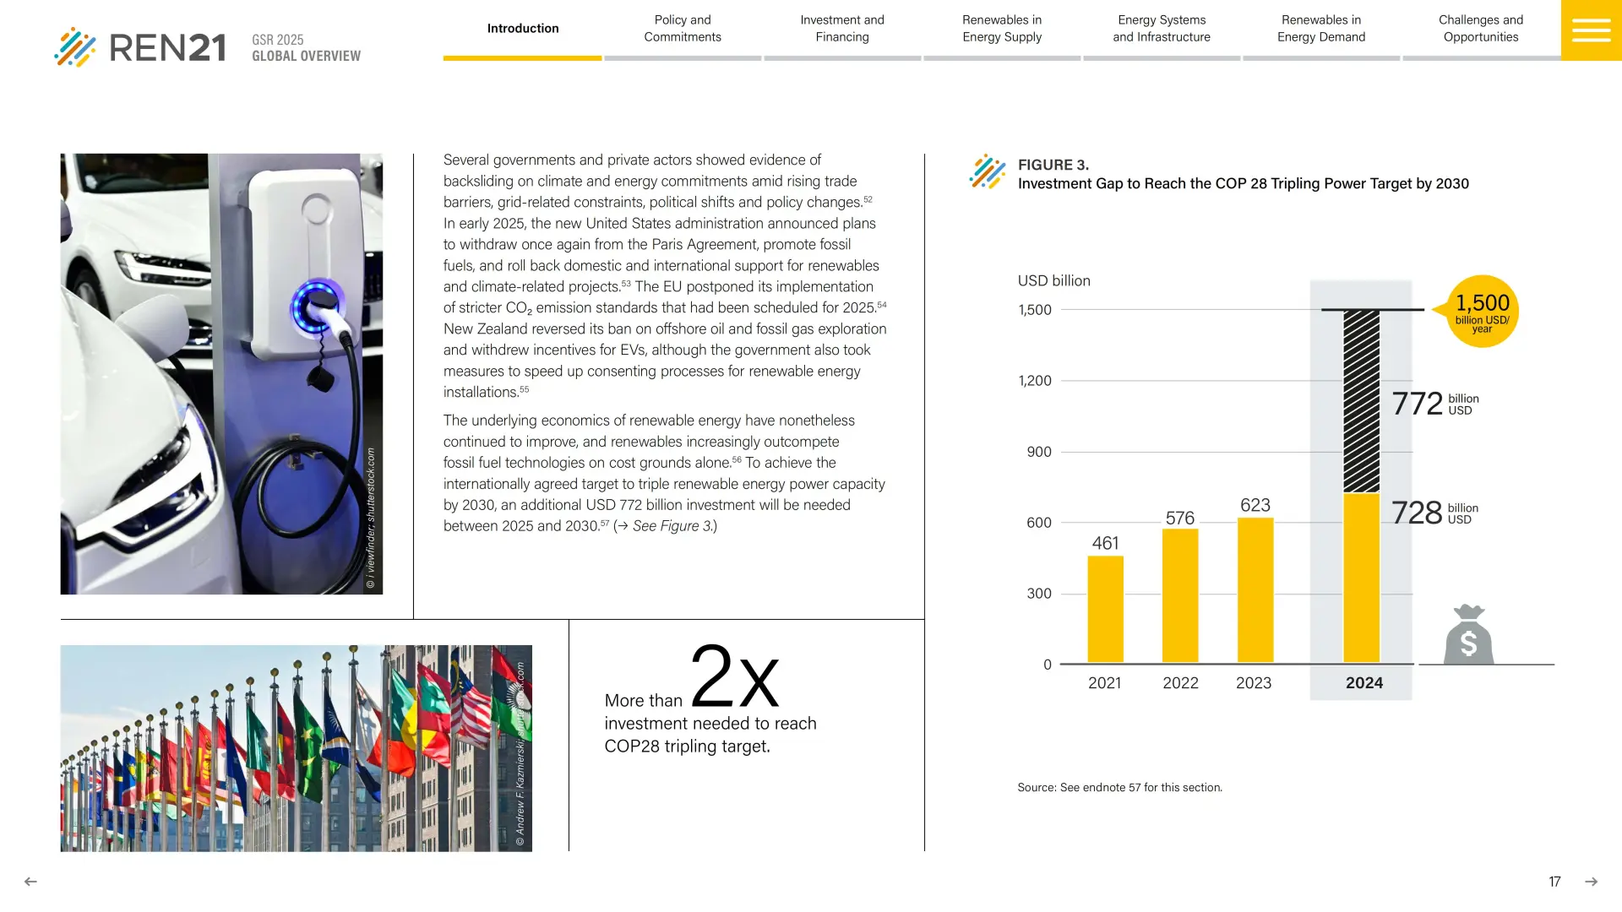Open the yellow hamburger menu
This screenshot has height=912, width=1622.
click(x=1591, y=30)
